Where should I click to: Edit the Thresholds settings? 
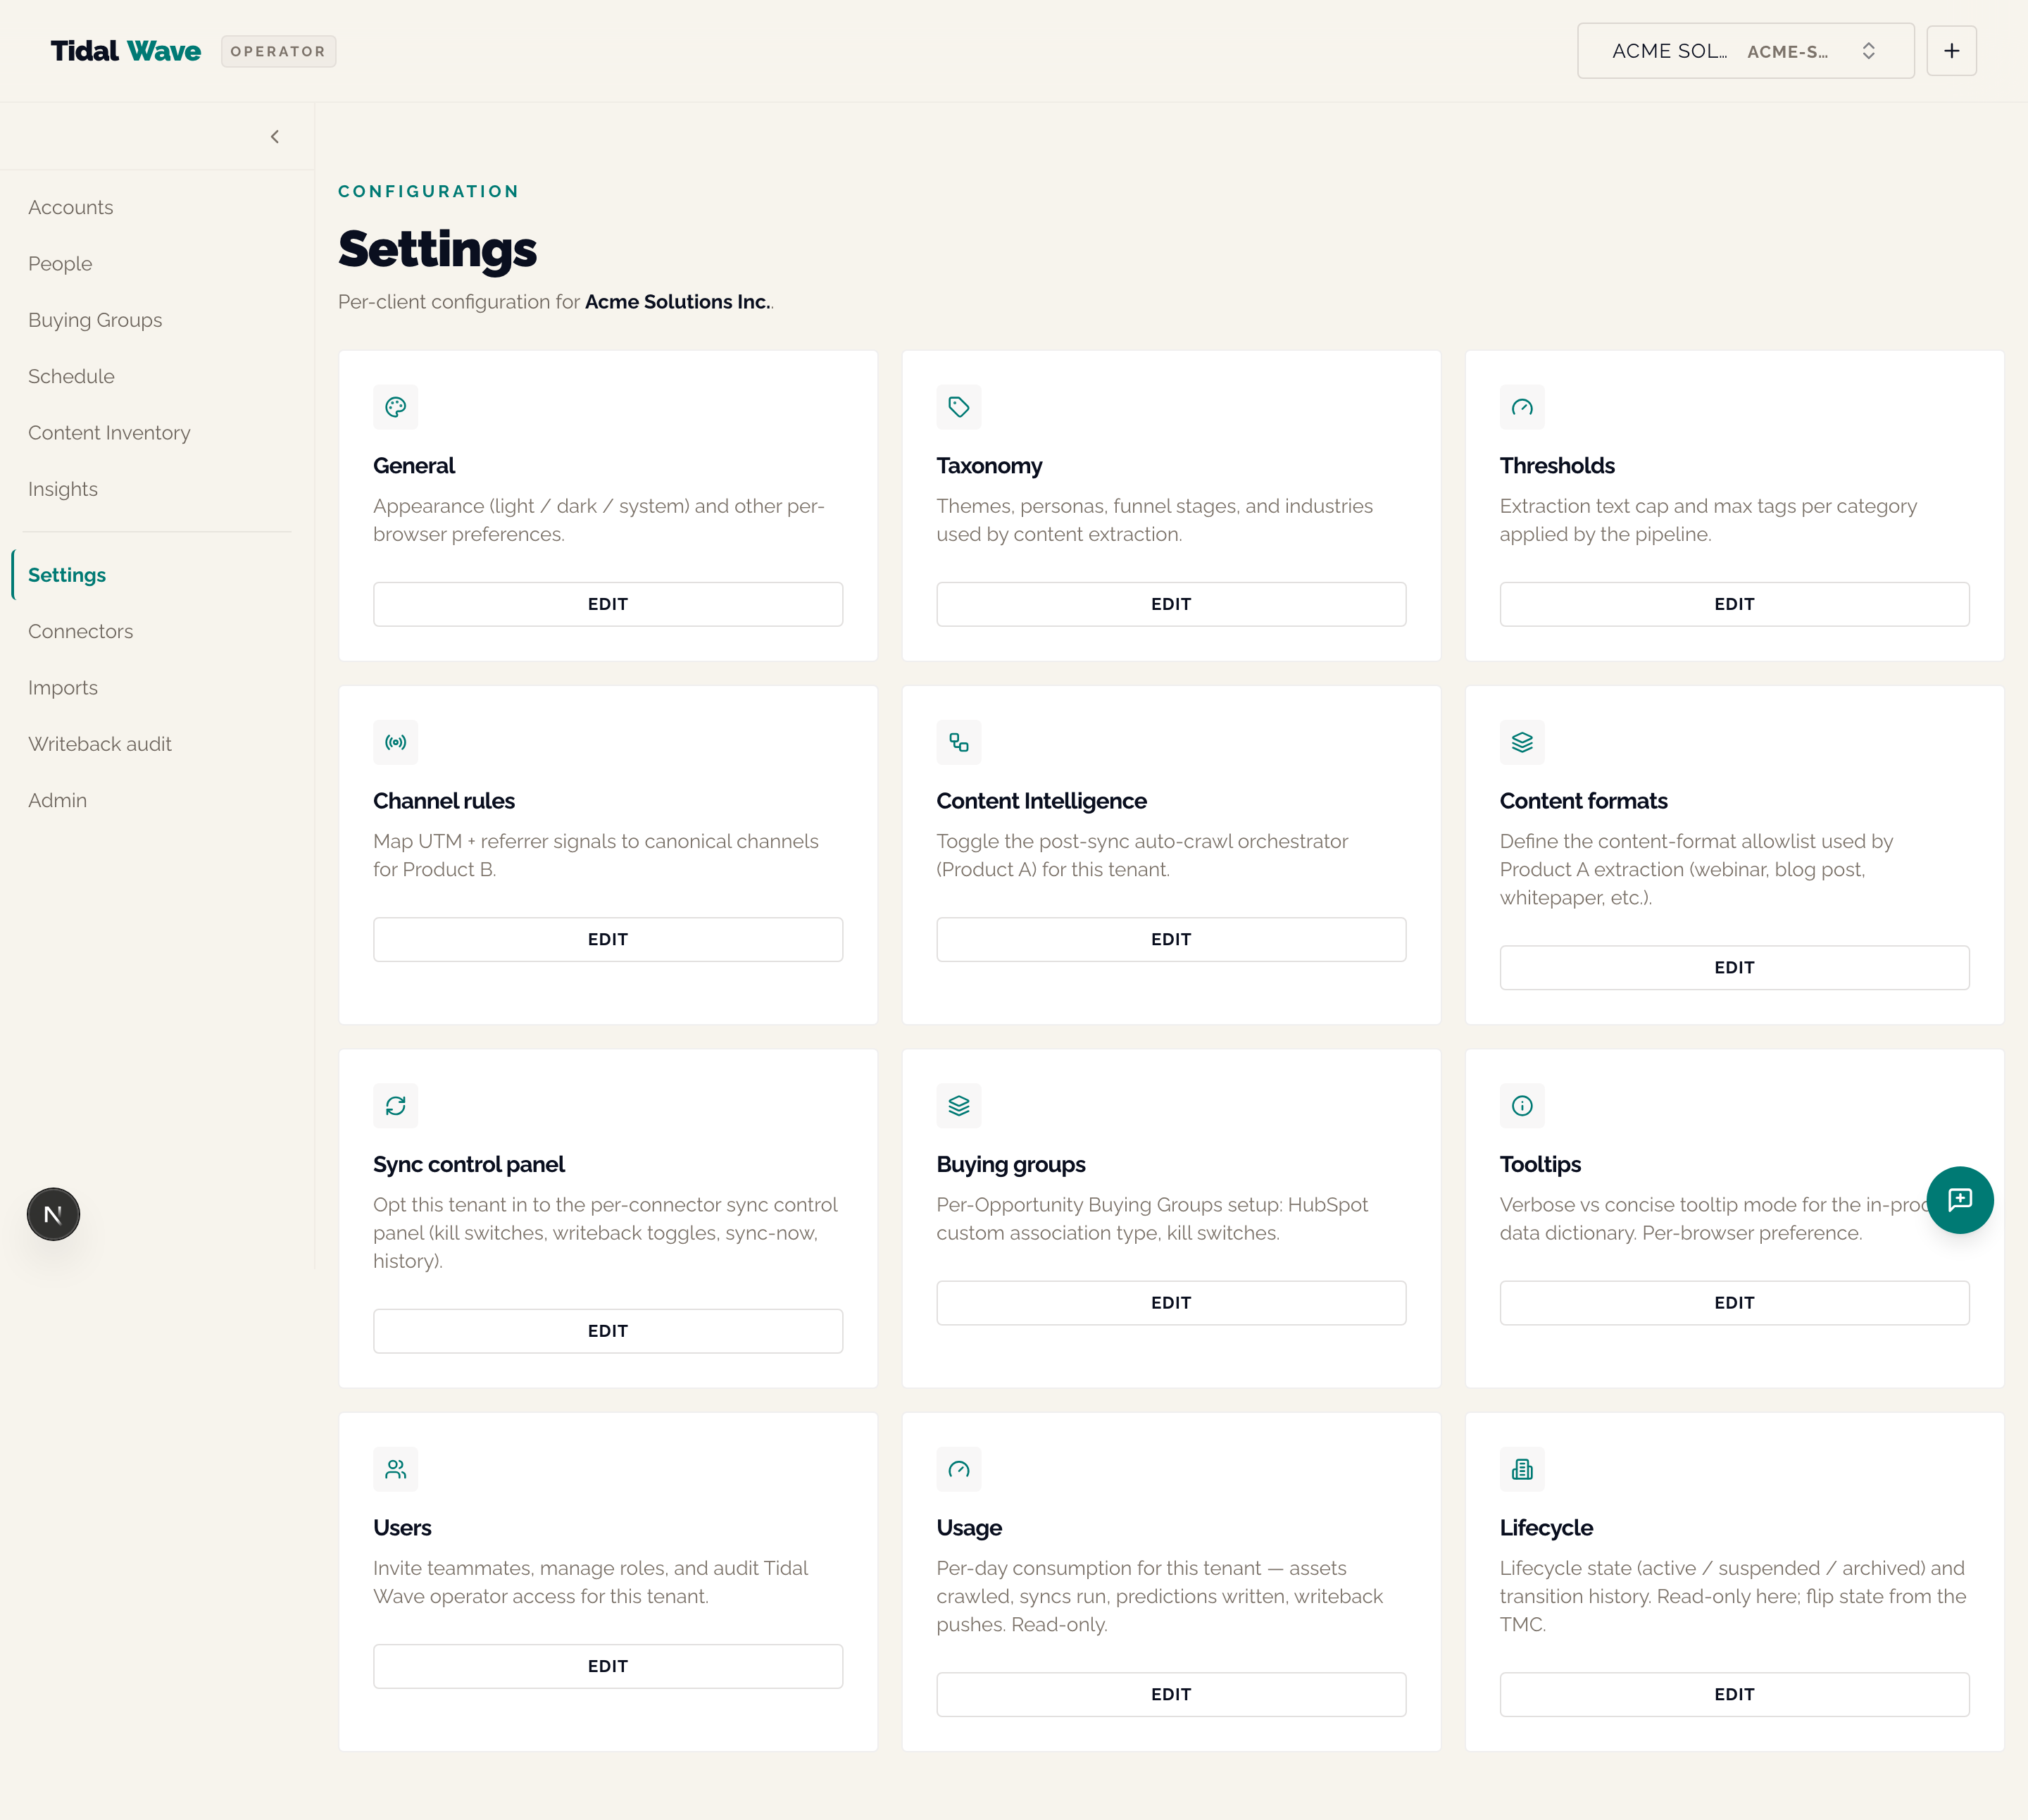coord(1734,604)
